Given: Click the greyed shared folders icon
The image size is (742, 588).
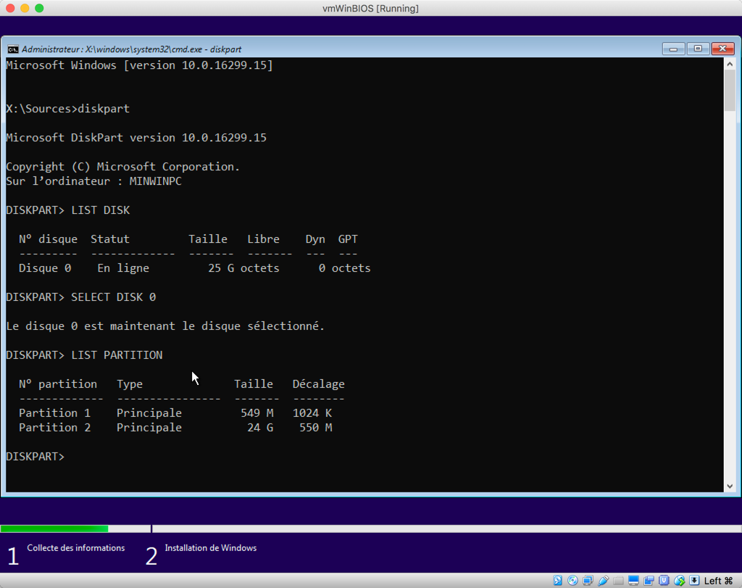Looking at the screenshot, I should pos(618,581).
